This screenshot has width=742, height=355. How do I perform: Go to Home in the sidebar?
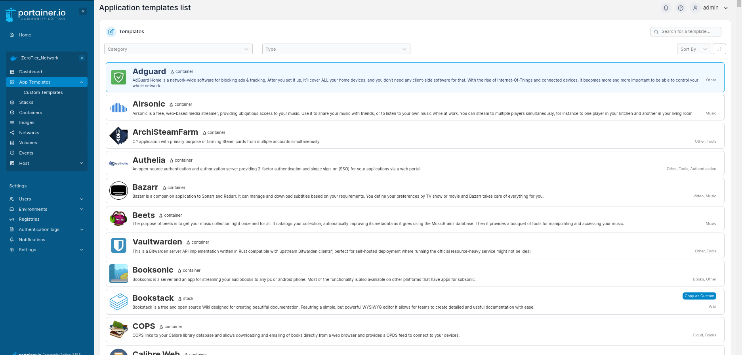25,35
